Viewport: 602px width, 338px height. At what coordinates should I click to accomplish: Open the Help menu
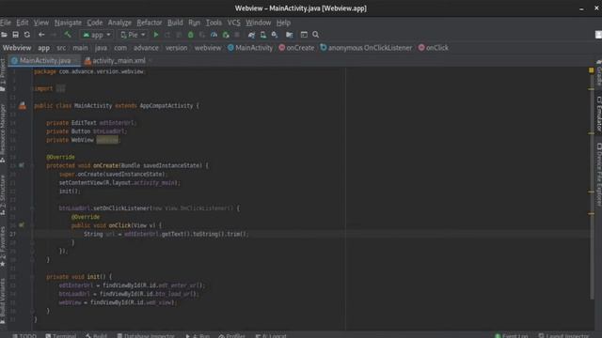pos(283,23)
